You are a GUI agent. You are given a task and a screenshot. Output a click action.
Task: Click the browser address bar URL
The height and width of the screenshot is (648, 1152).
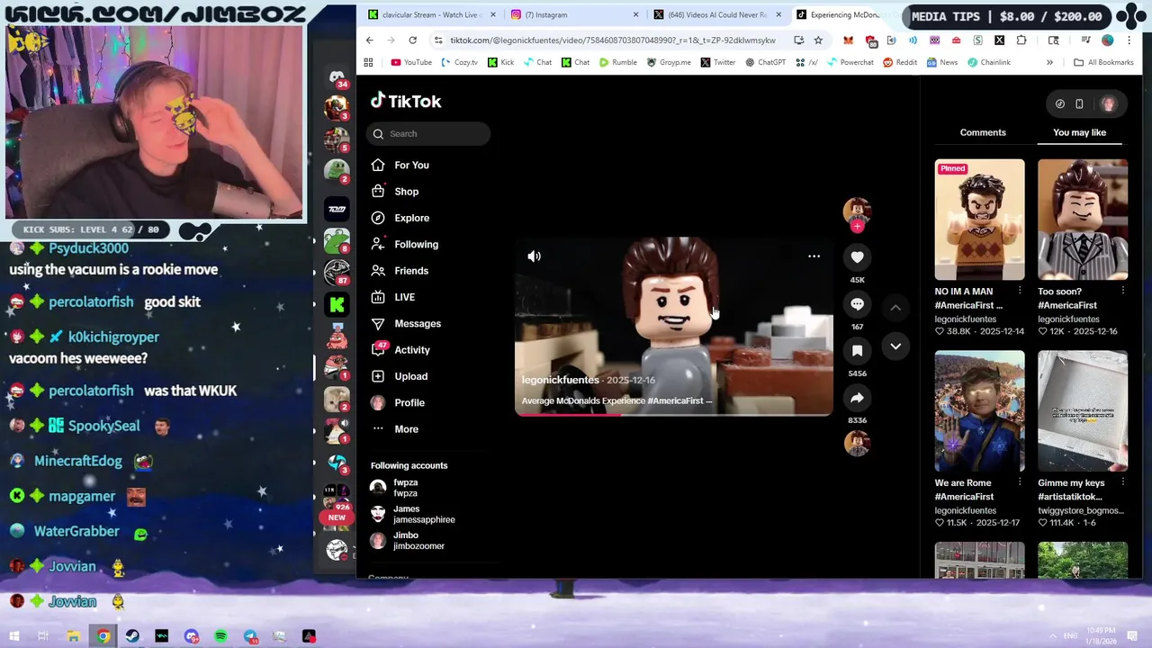(612, 40)
